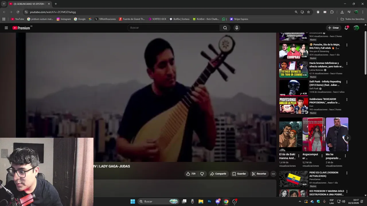The image size is (367, 206).
Task: Show hidden system tray icons
Action: (x=300, y=201)
